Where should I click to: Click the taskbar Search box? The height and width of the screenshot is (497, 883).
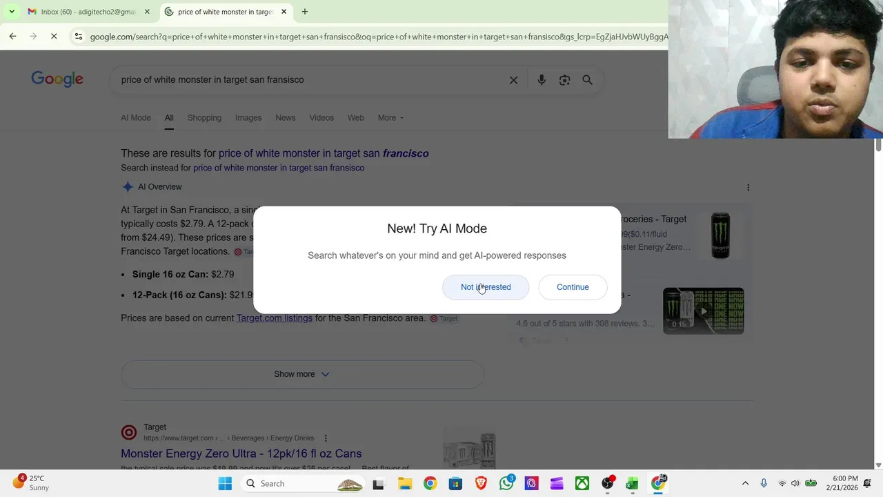point(304,484)
